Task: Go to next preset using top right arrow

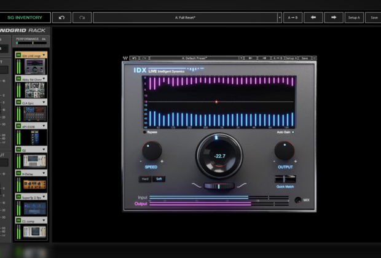Action: [334, 18]
